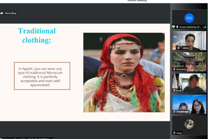Click the Agadir text box on slide
This screenshot has width=208, height=139.
pyautogui.click(x=42, y=76)
